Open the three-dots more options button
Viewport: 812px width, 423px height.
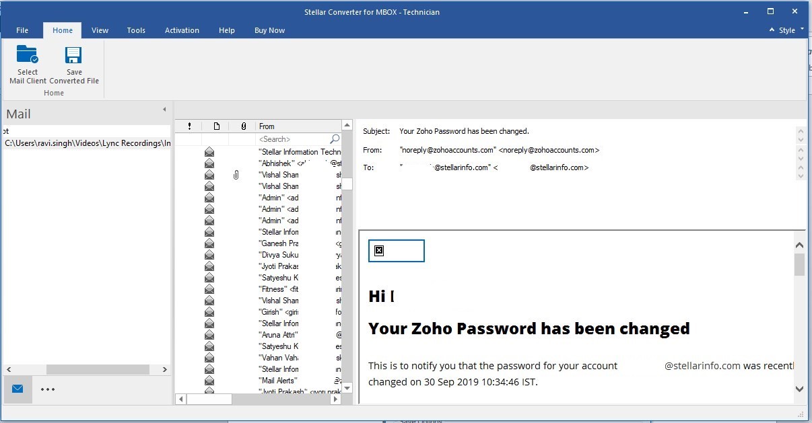[x=48, y=389]
